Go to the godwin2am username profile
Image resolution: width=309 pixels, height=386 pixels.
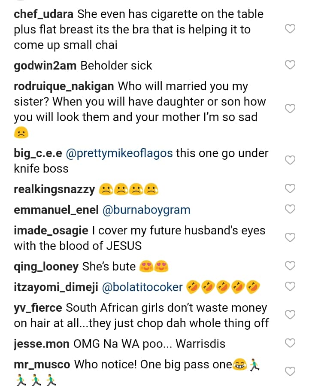pyautogui.click(x=45, y=66)
